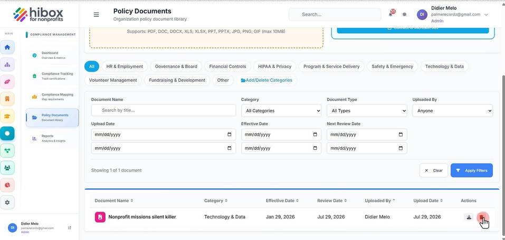Click the download icon for Nonprofit missions document
Image resolution: width=505 pixels, height=240 pixels.
469,217
